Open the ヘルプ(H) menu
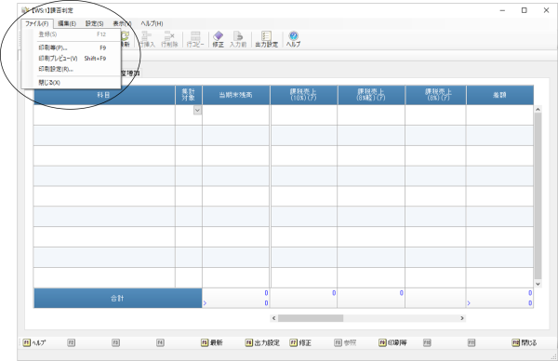 [x=152, y=23]
